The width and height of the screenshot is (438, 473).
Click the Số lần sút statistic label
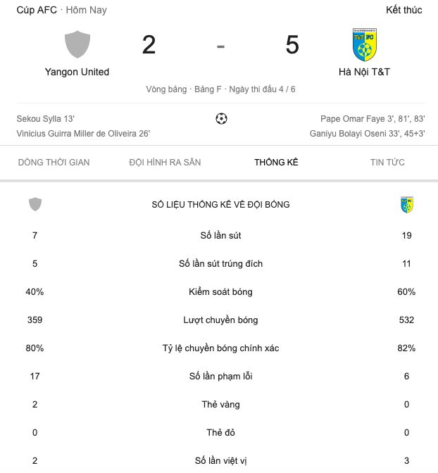pos(220,235)
